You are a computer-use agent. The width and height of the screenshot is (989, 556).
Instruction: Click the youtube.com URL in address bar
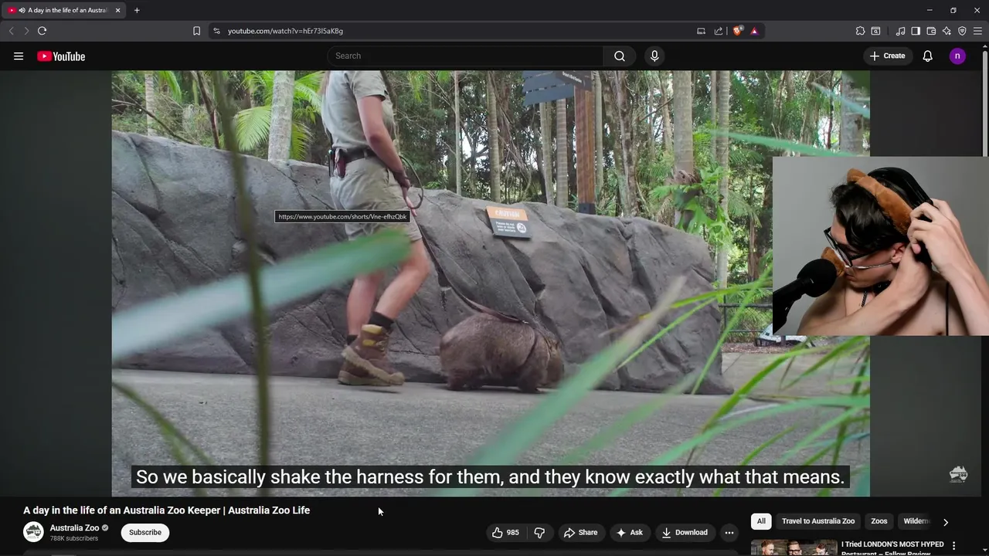click(x=285, y=31)
